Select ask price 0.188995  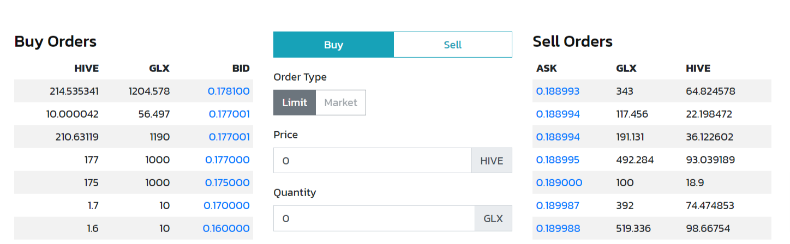point(558,160)
